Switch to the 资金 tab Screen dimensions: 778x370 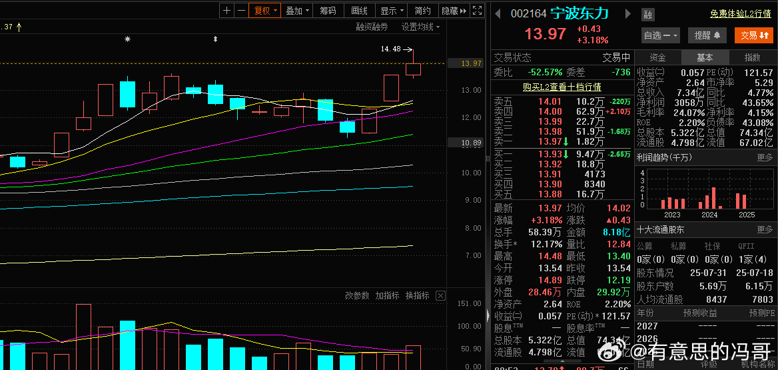point(657,57)
